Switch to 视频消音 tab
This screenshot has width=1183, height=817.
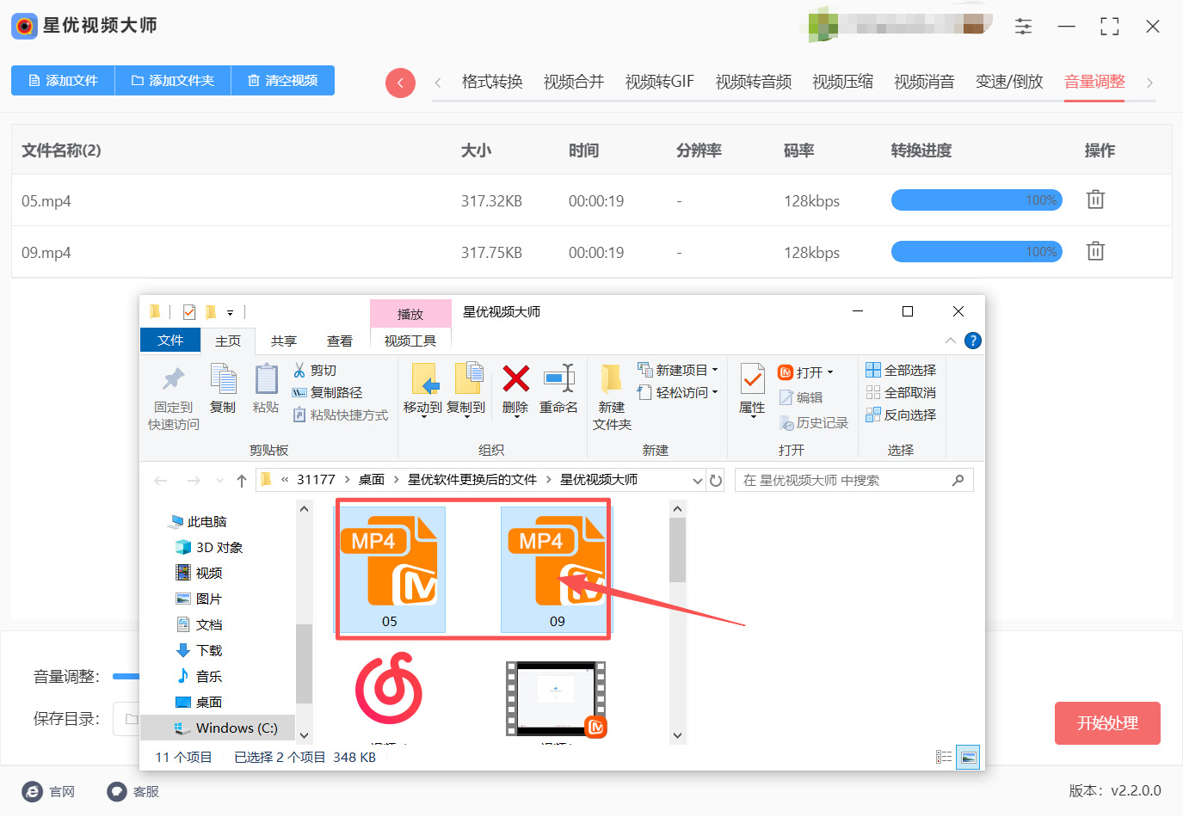tap(925, 82)
